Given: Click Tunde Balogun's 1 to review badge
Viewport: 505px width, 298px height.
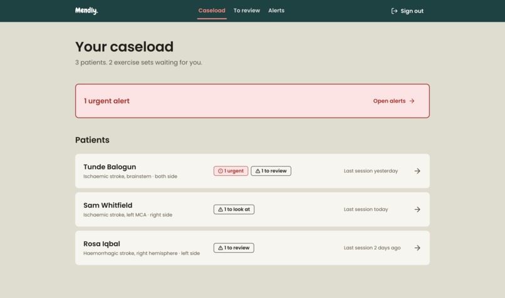Looking at the screenshot, I should [271, 171].
